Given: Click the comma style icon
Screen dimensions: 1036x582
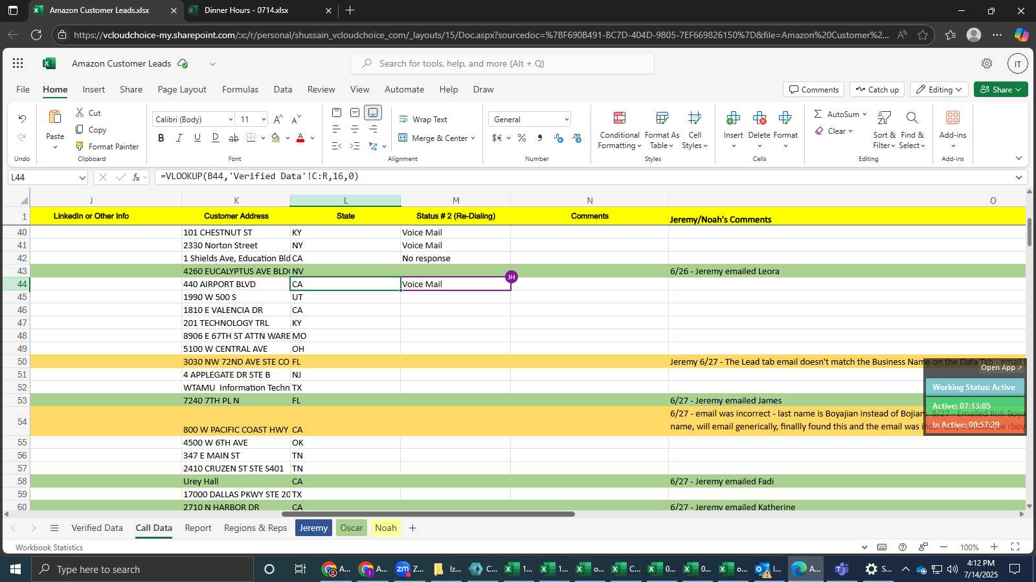Looking at the screenshot, I should [x=540, y=138].
